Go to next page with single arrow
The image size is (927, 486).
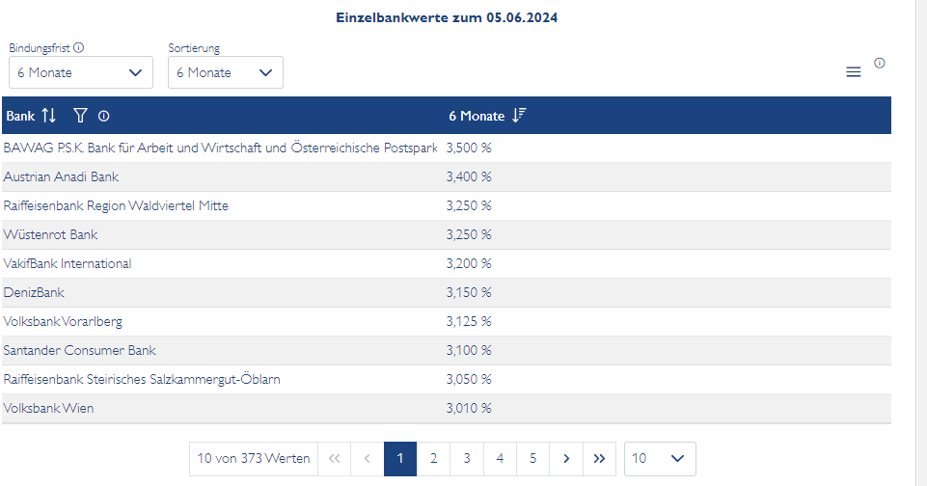click(566, 459)
